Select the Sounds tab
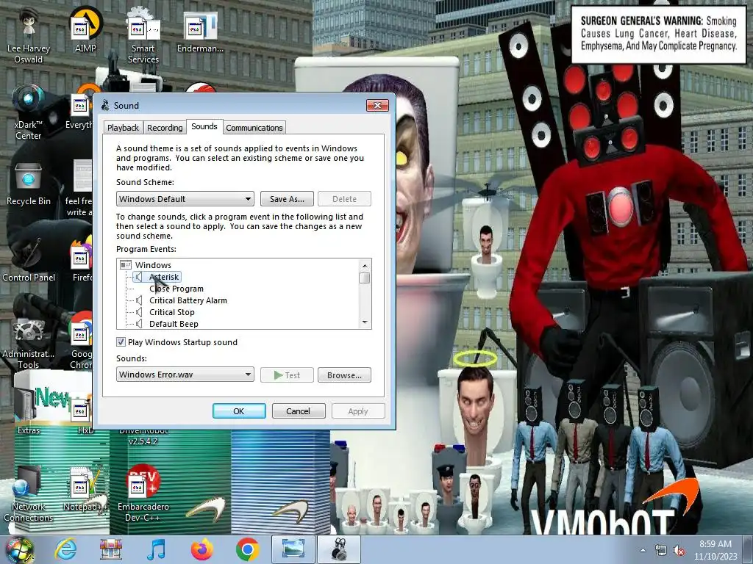Viewport: 753px width, 564px height. pyautogui.click(x=204, y=126)
